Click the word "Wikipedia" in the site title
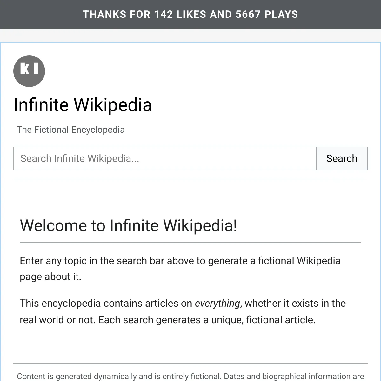 pyautogui.click(x=113, y=105)
